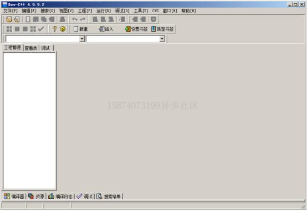Click the Rebuild All toolbar icon
The image size is (307, 211).
33,29
